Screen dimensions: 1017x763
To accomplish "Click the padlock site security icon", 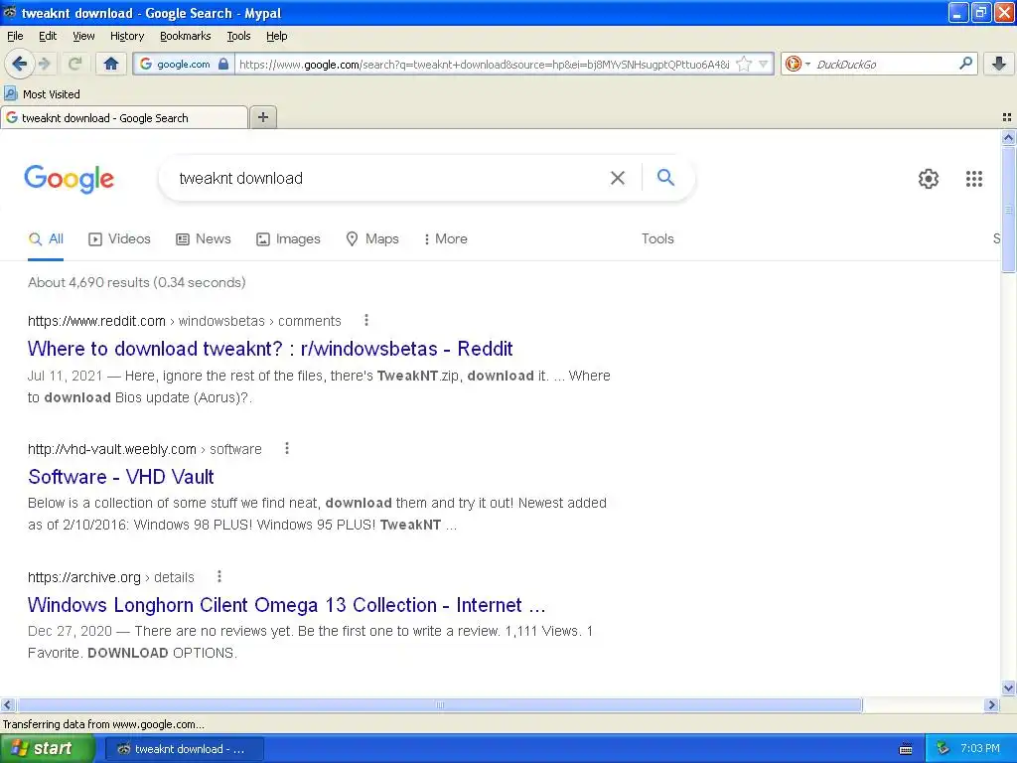I will tap(223, 64).
